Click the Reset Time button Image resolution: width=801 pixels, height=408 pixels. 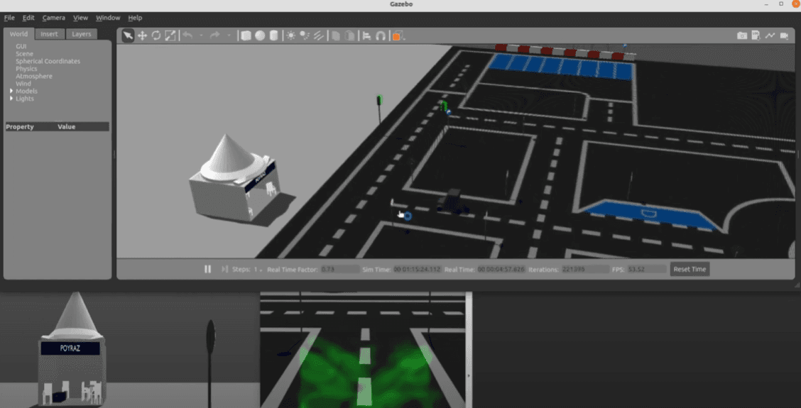click(x=690, y=270)
